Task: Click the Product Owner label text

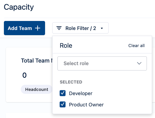Action: pyautogui.click(x=86, y=104)
